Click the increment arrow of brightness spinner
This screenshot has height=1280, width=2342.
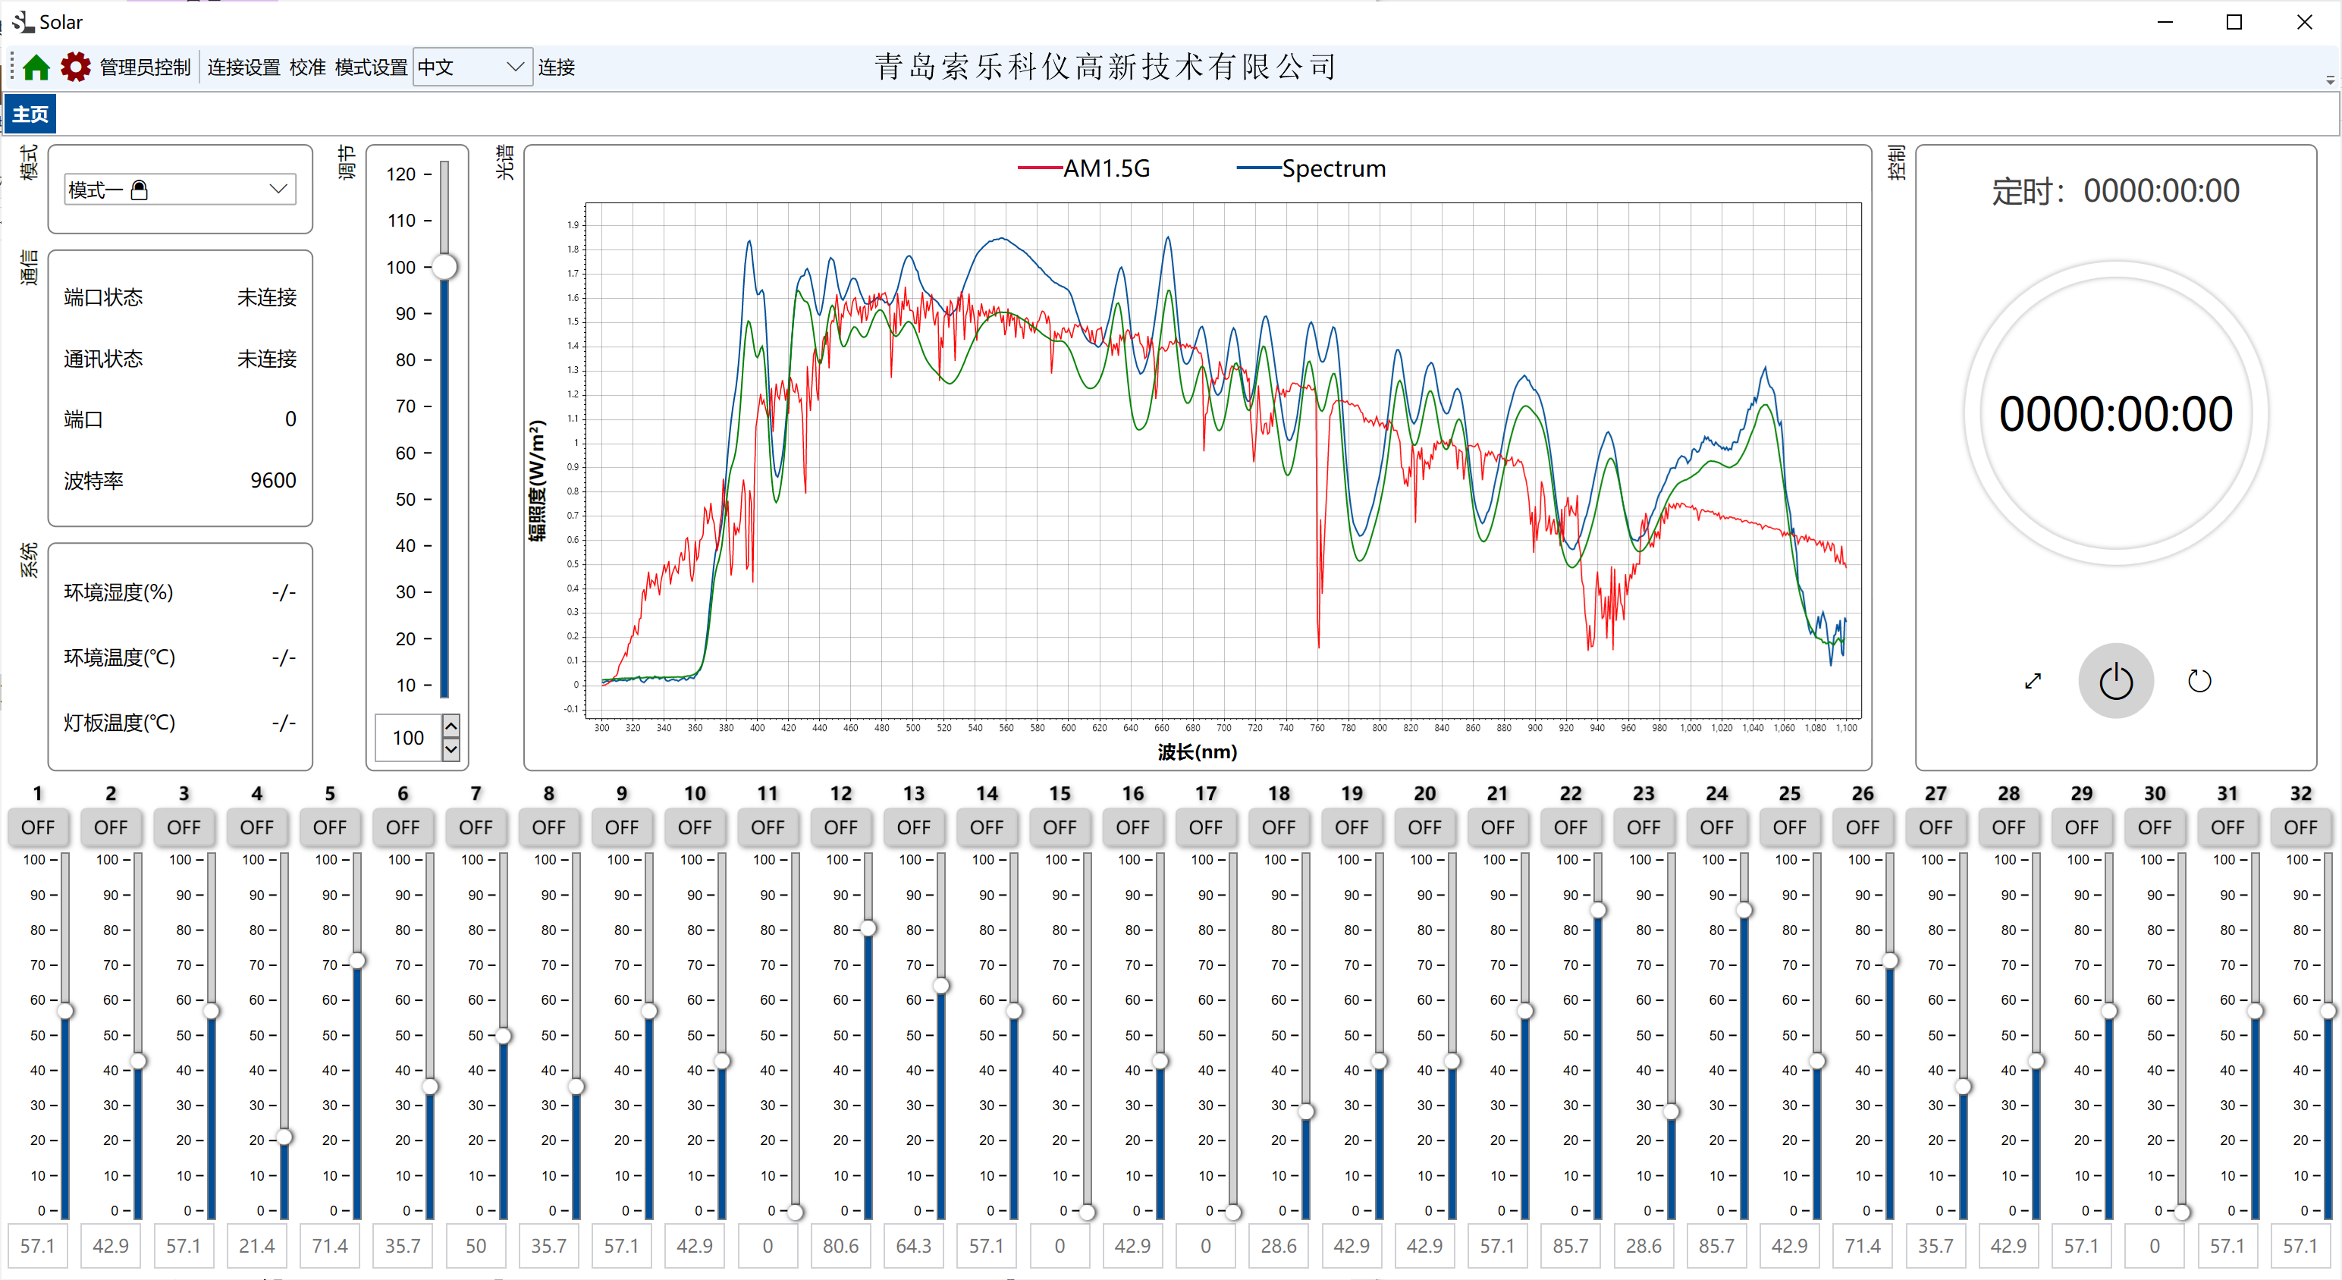click(x=451, y=724)
